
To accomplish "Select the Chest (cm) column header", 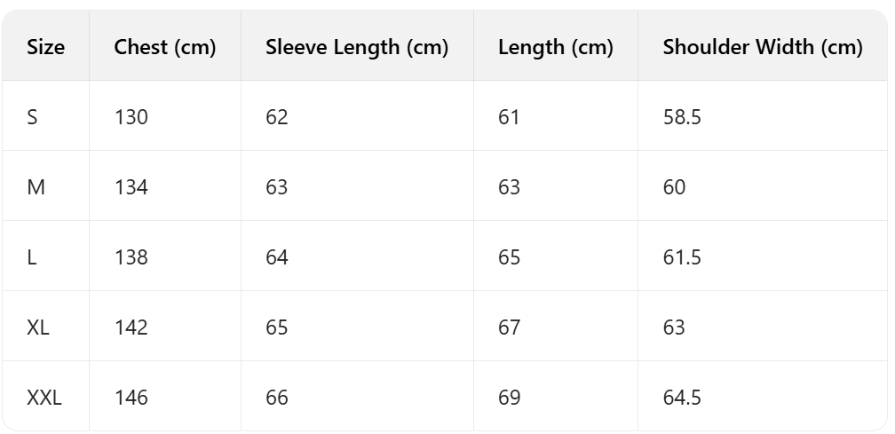I will [x=165, y=47].
